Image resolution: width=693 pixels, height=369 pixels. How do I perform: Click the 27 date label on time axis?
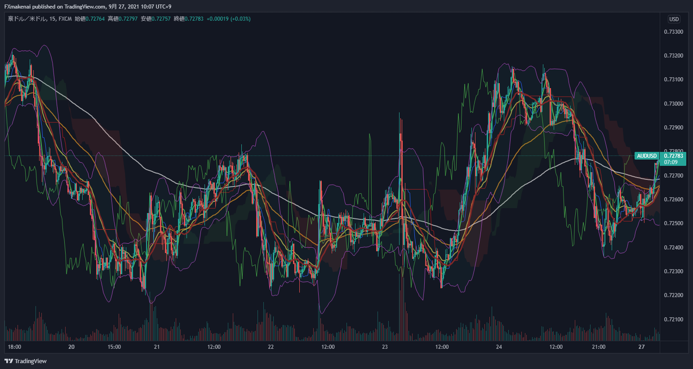641,347
